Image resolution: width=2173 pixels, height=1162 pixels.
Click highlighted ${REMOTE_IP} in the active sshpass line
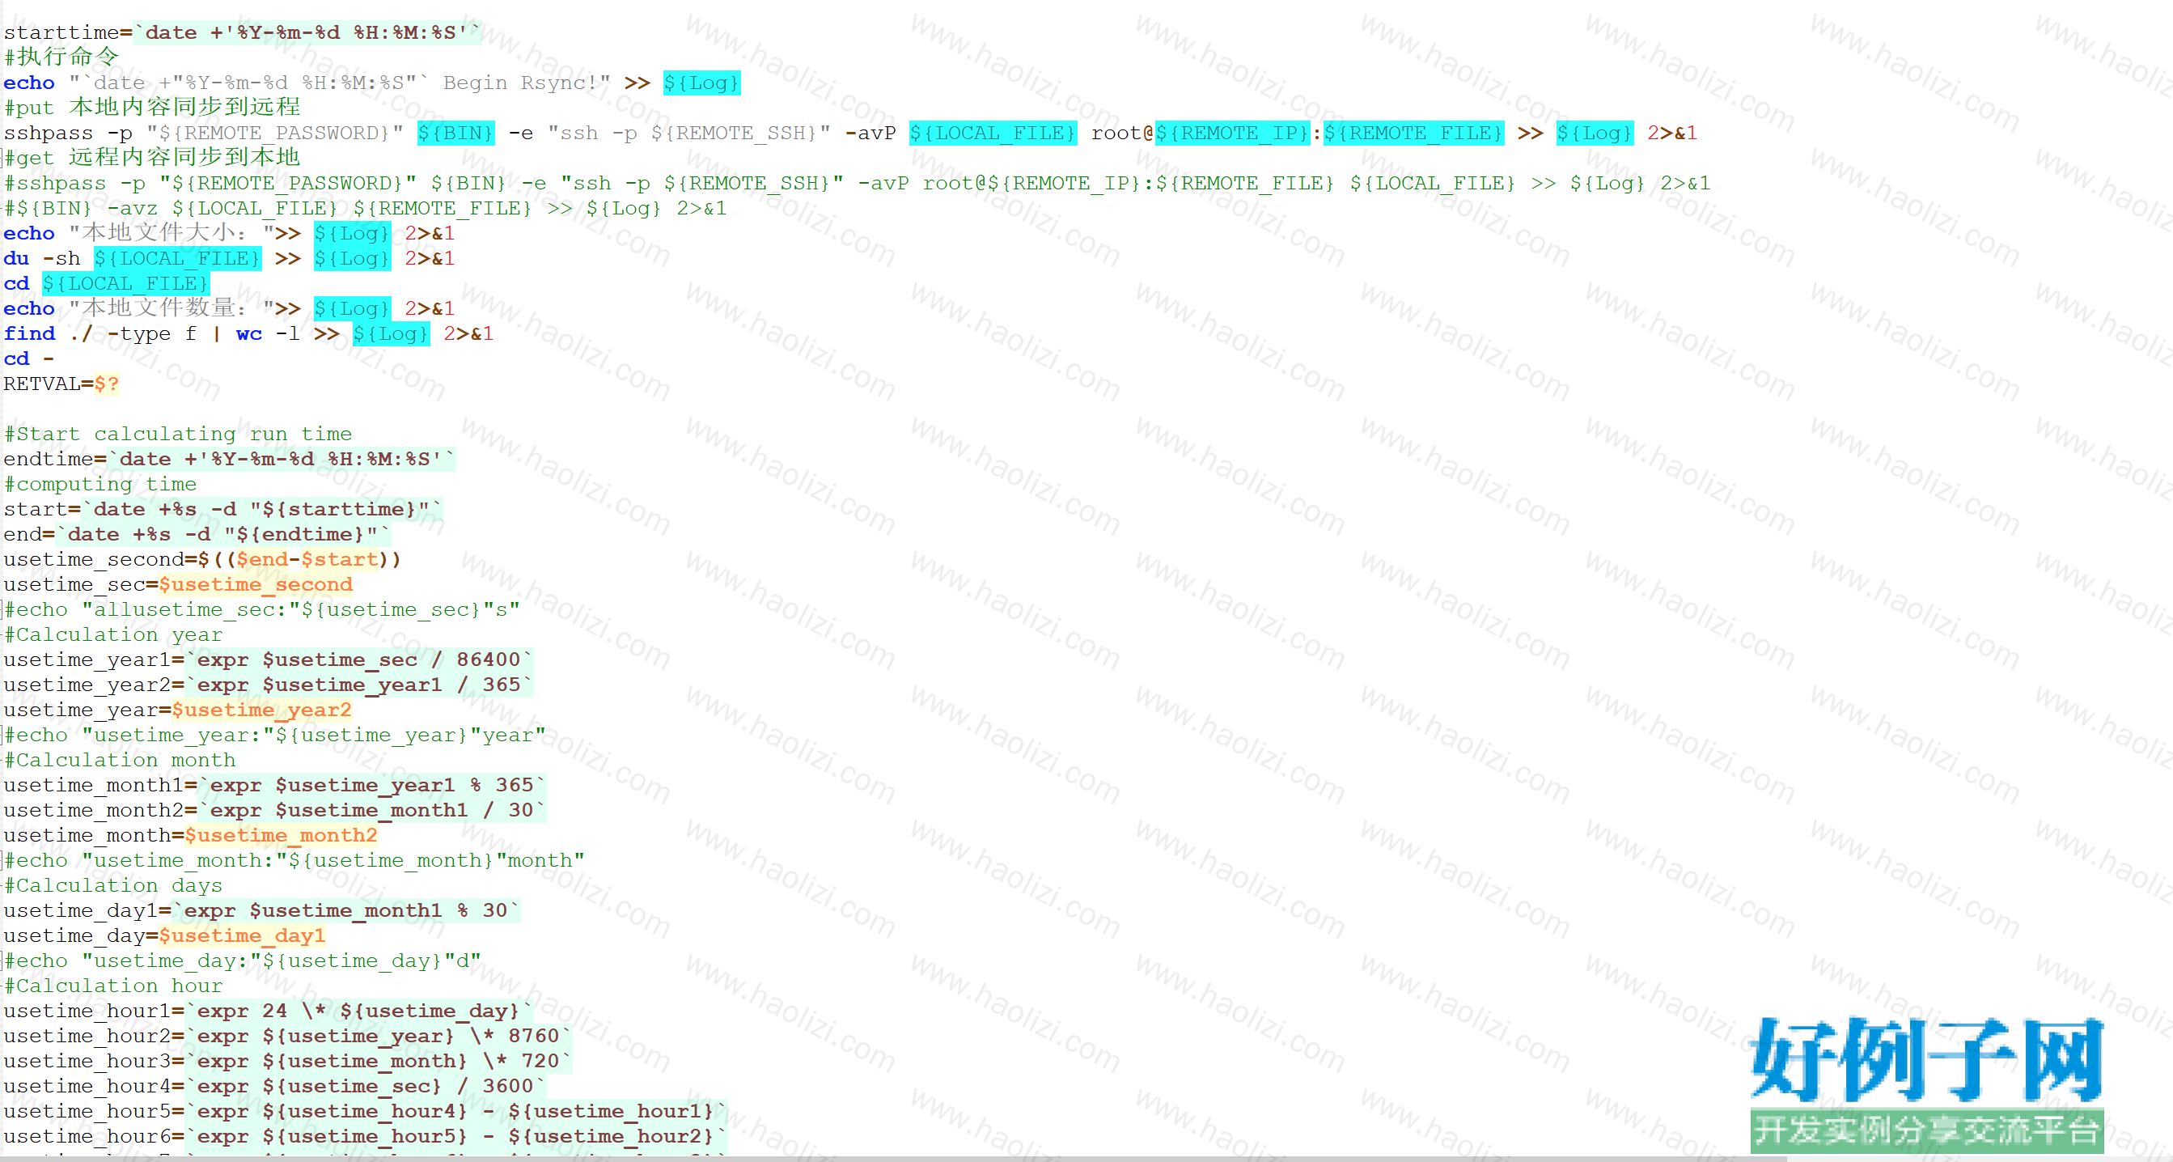pyautogui.click(x=1232, y=134)
